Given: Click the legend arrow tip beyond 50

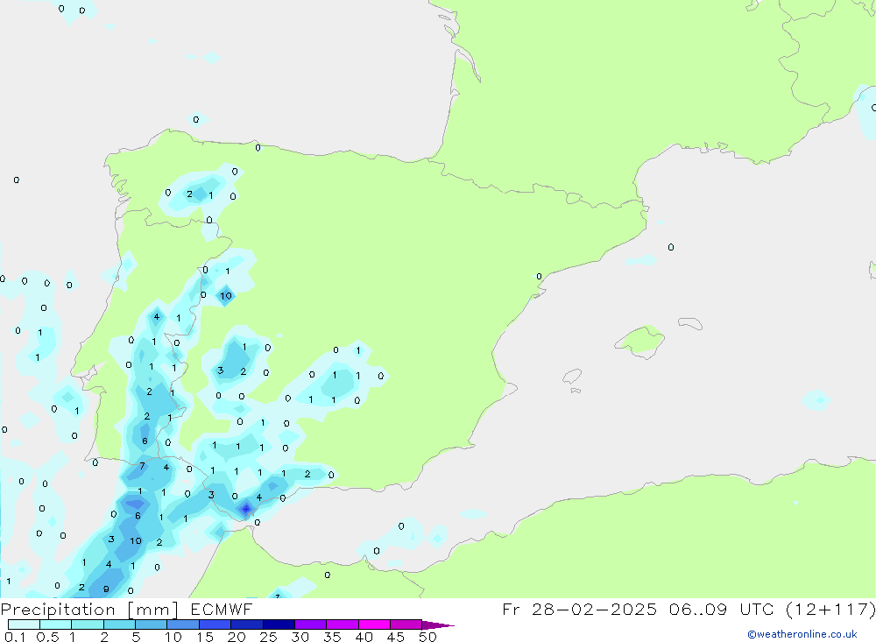Looking at the screenshot, I should [x=438, y=625].
